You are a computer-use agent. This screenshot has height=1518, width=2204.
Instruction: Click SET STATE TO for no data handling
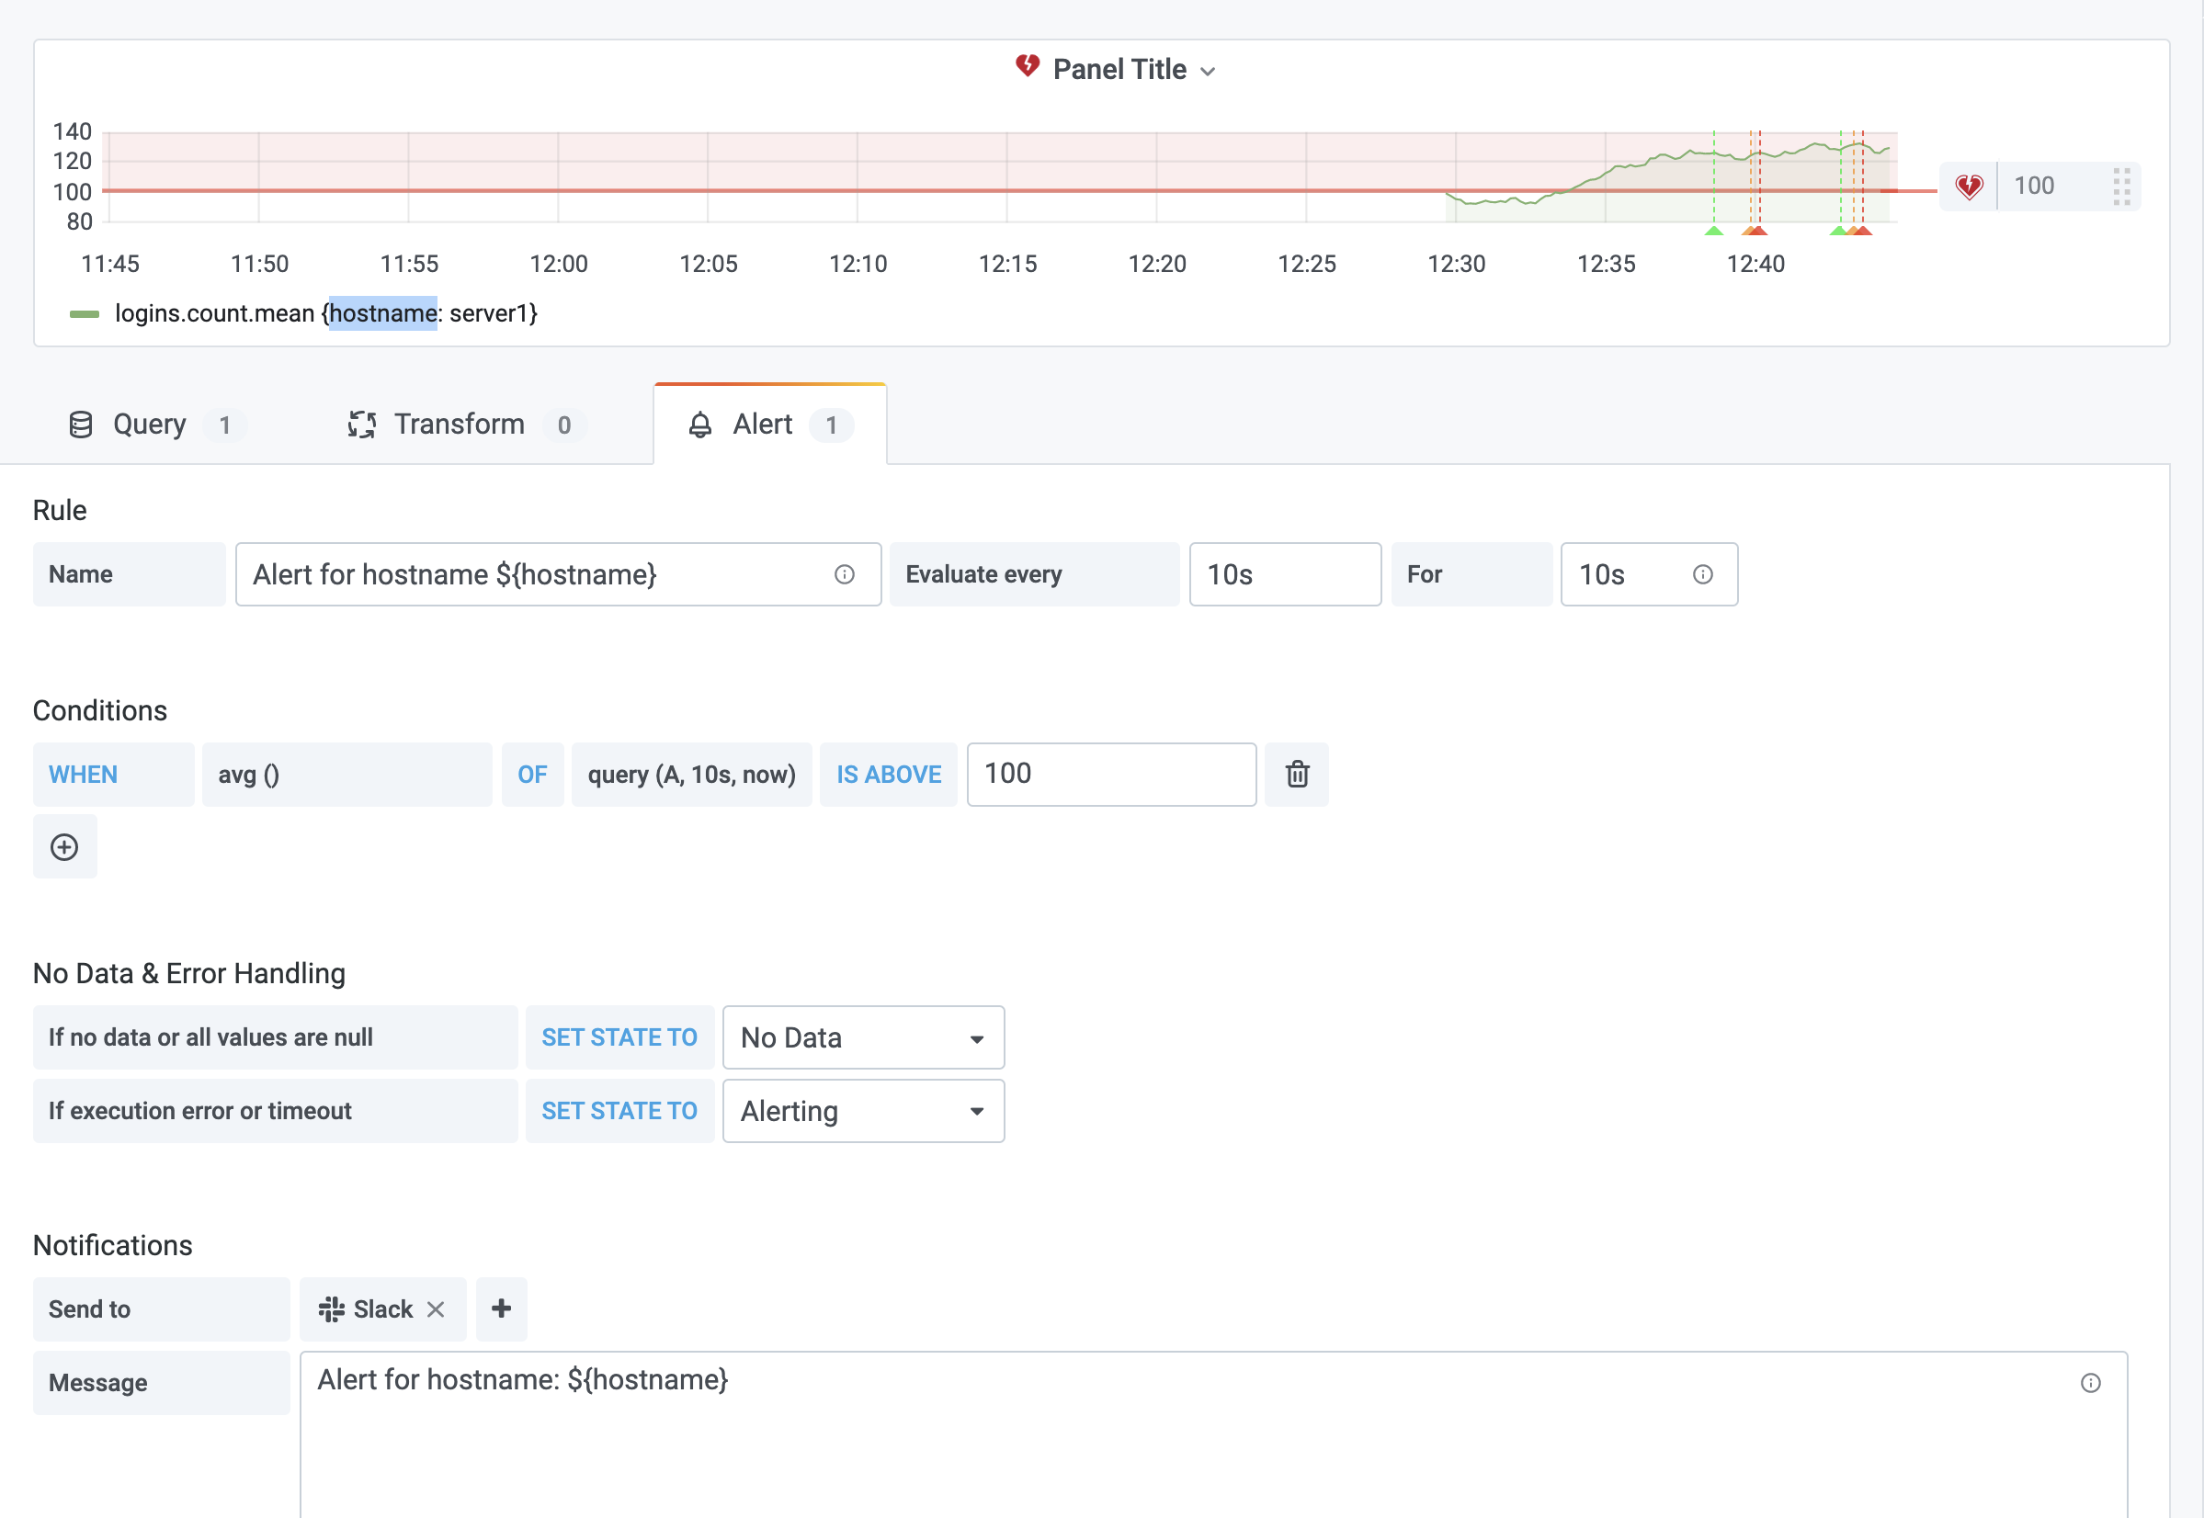click(619, 1037)
